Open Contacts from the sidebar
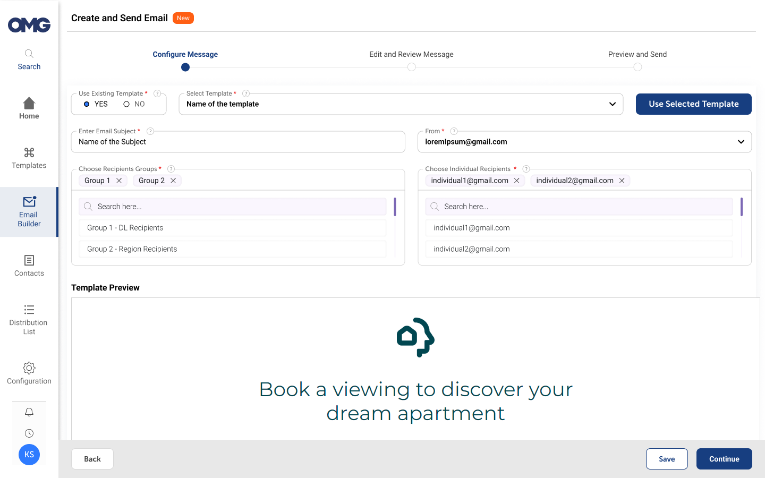 (29, 266)
